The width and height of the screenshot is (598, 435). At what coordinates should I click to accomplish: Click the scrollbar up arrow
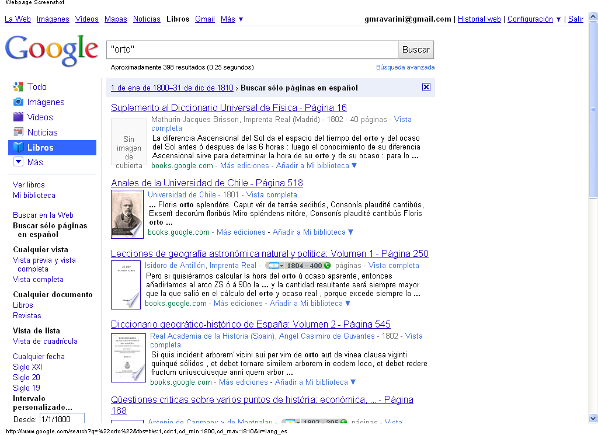coord(593,17)
